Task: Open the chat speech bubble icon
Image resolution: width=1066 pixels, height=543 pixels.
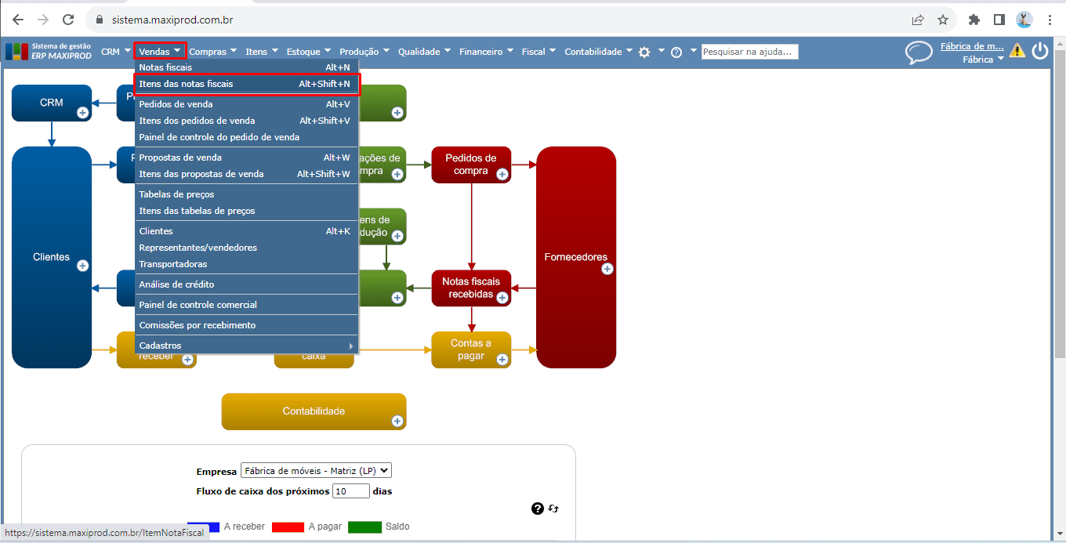Action: (x=919, y=52)
